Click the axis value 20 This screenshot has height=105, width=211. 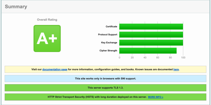132,58
